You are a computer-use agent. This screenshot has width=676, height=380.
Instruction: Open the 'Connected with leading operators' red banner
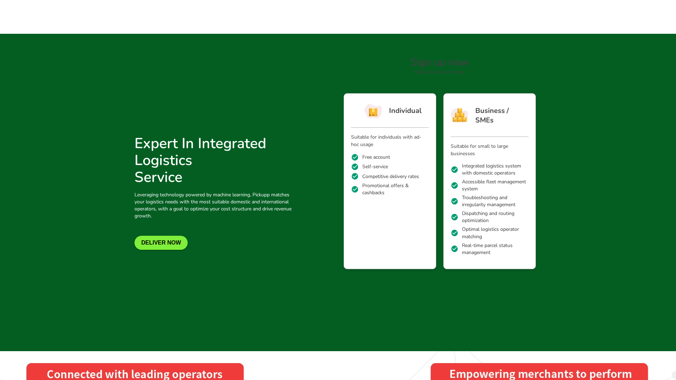[x=135, y=372]
